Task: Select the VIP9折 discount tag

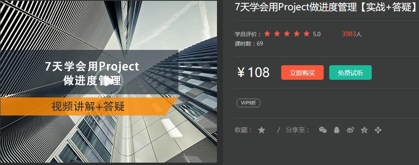Action: [248, 103]
